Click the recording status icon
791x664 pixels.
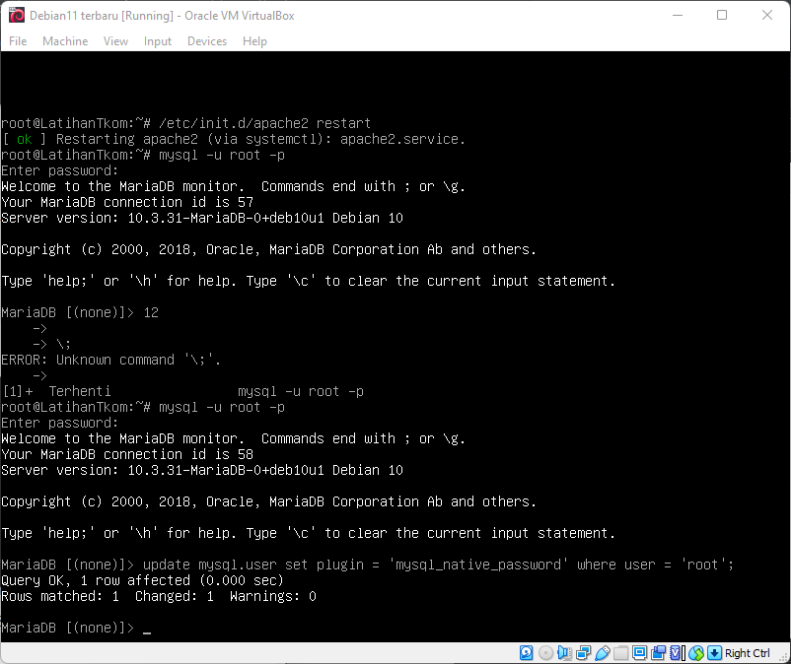click(658, 653)
